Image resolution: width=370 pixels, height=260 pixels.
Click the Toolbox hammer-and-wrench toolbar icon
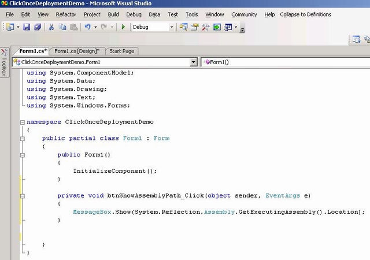(206, 27)
